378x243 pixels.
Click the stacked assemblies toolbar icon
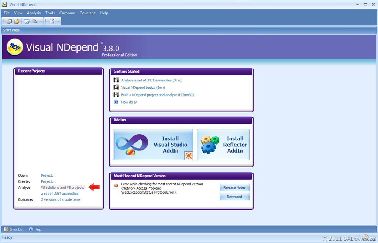[35, 21]
